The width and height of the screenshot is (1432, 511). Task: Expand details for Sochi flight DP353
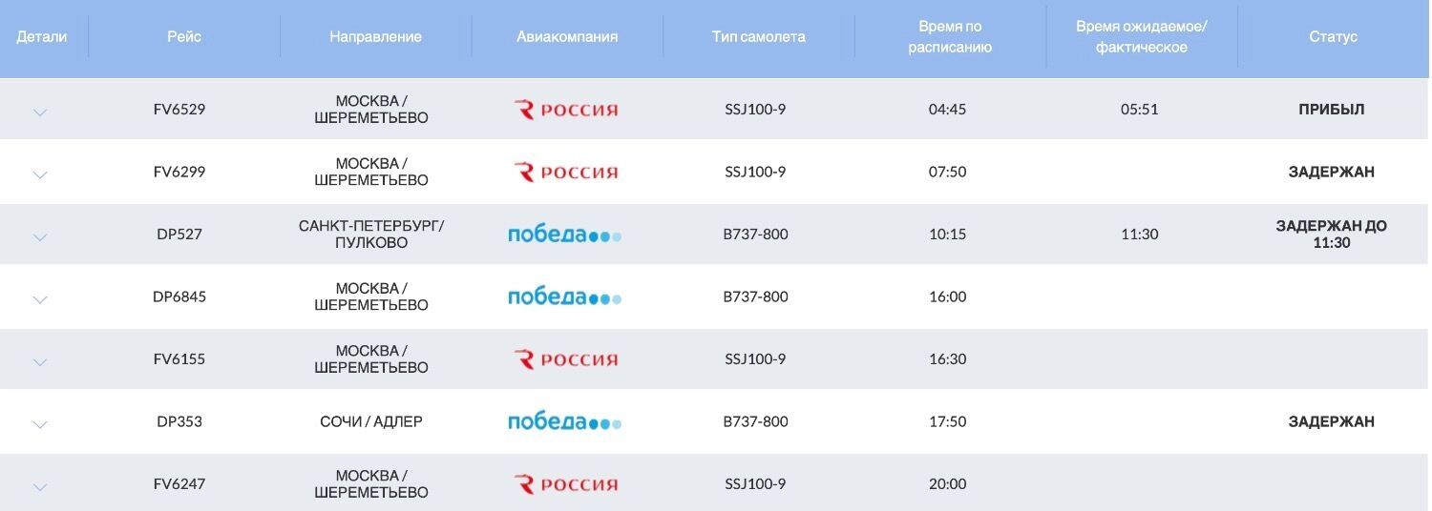point(40,424)
